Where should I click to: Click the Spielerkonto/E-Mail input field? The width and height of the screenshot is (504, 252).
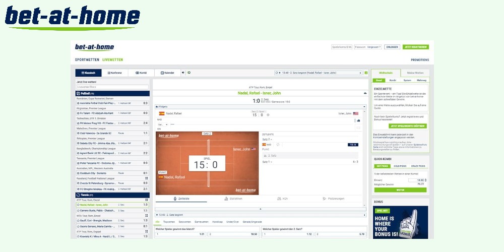[342, 47]
